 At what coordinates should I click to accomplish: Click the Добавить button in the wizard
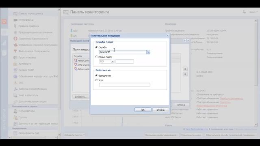click(80, 97)
